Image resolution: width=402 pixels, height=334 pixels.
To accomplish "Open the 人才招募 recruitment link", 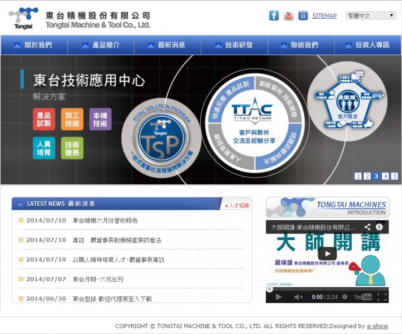I will 237,206.
